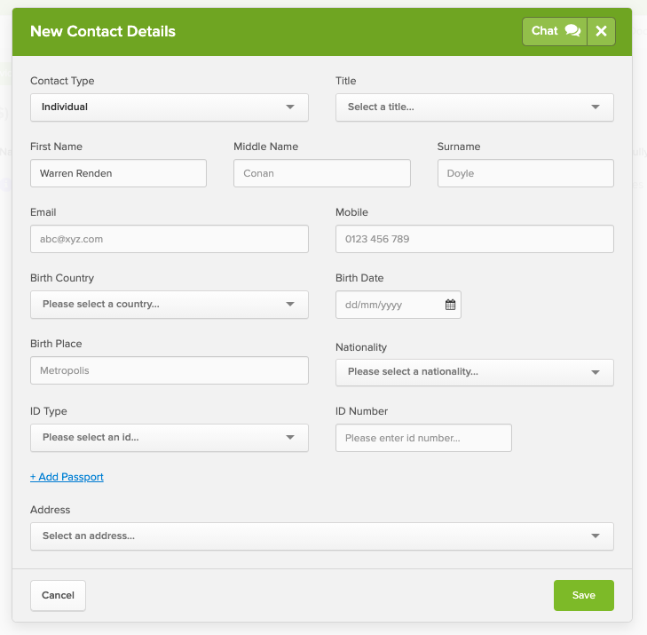The width and height of the screenshot is (647, 635).
Task: Close the New Contact Details dialog
Action: coord(601,31)
